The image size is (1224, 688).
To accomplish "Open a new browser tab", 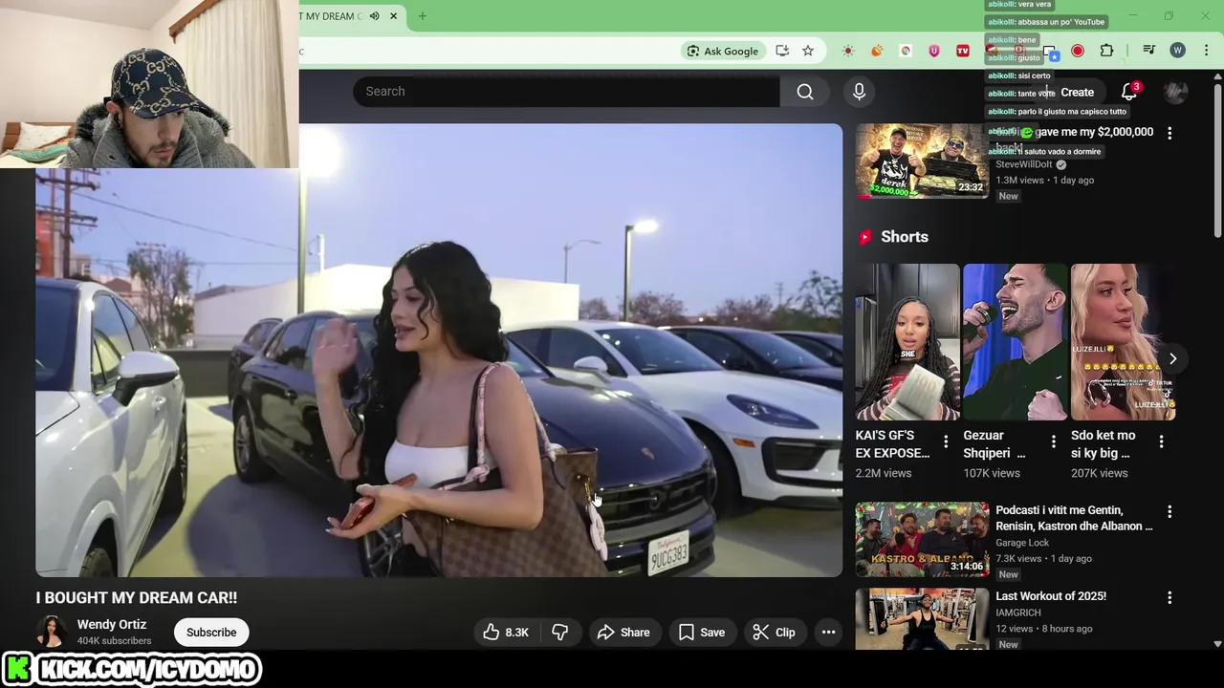I will [422, 16].
